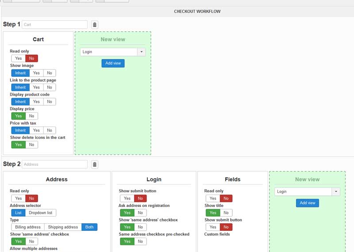This screenshot has height=252, width=354.
Task: Click the CHECKOUT WORKFLOW header
Action: pos(197,11)
